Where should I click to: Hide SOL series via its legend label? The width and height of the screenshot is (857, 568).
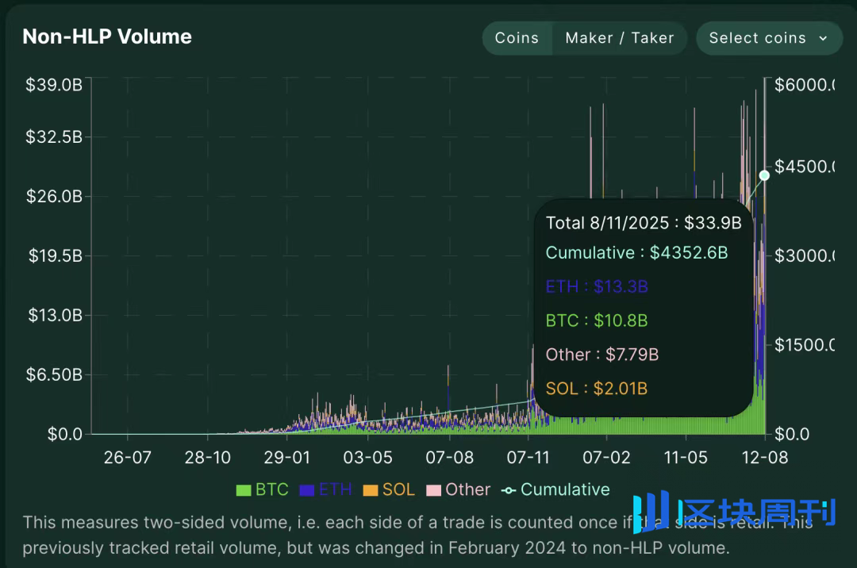pyautogui.click(x=398, y=489)
